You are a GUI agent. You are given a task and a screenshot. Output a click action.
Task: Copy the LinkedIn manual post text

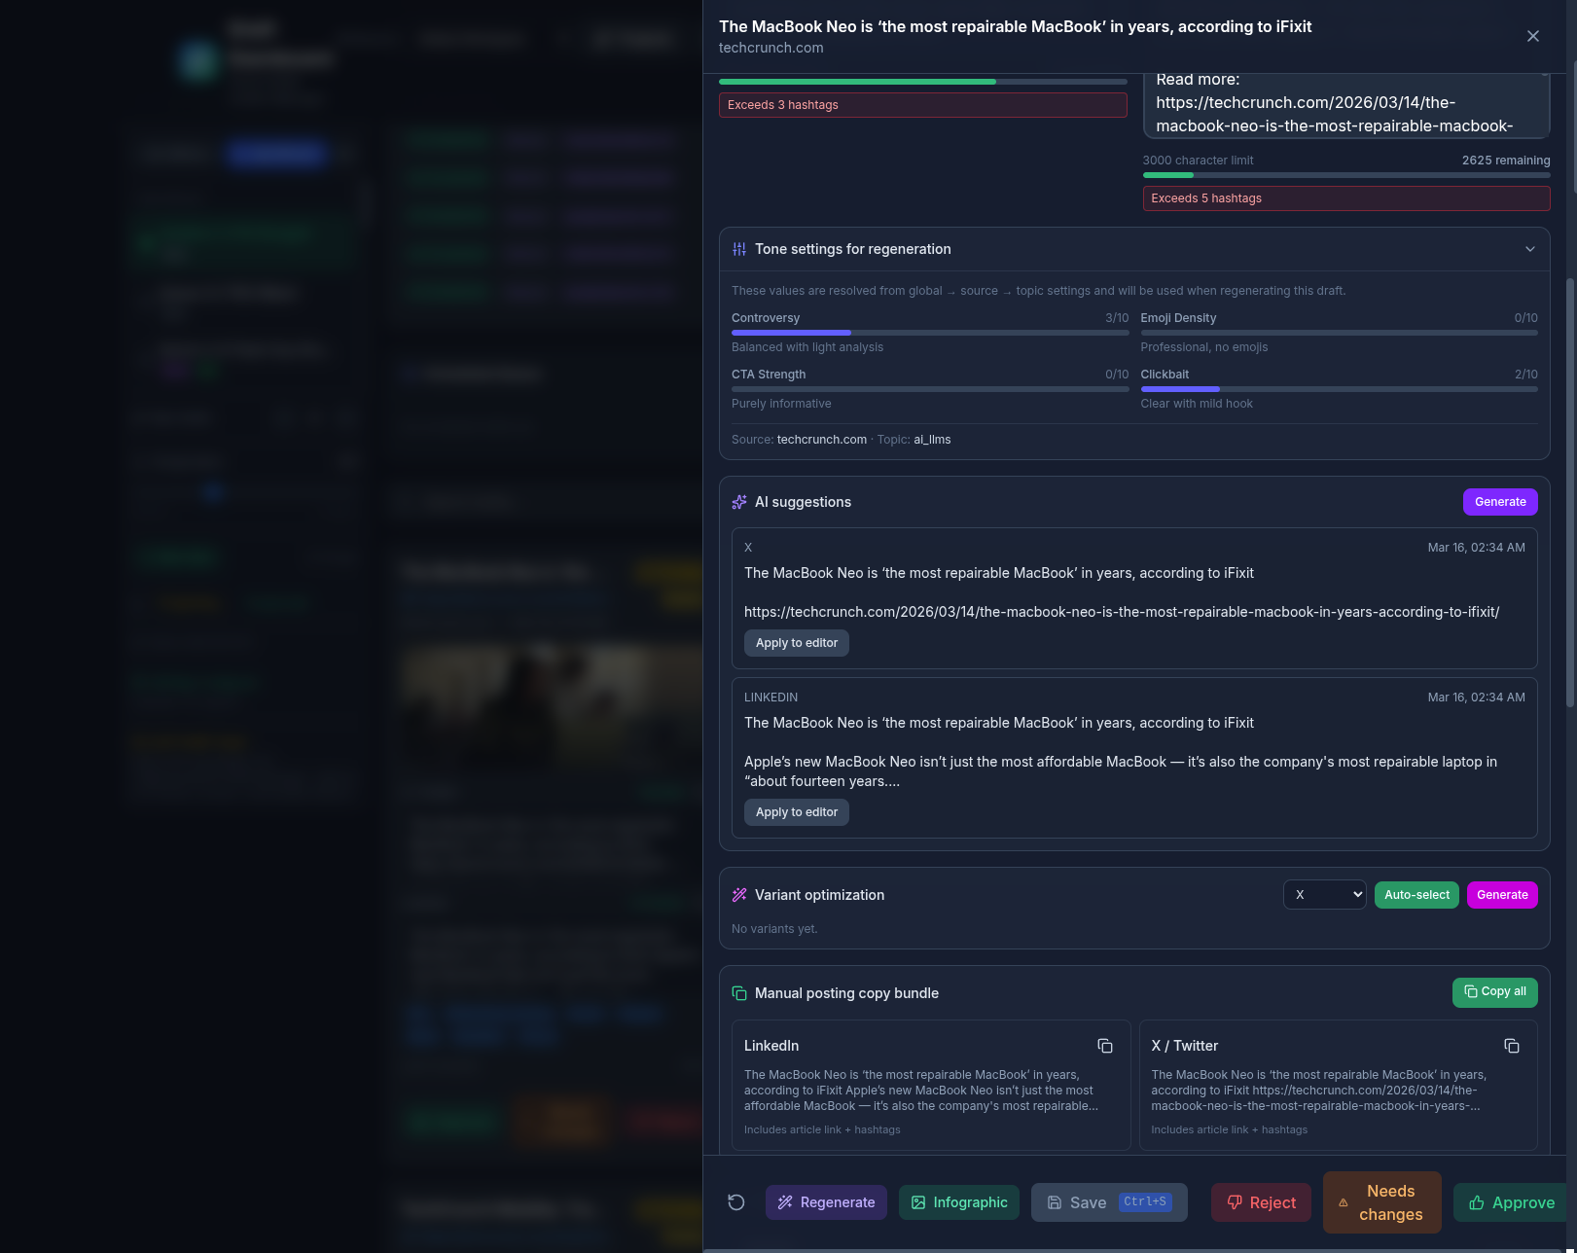tap(1105, 1046)
